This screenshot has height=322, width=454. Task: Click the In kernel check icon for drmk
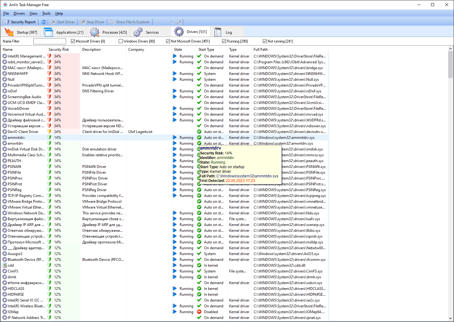click(199, 277)
